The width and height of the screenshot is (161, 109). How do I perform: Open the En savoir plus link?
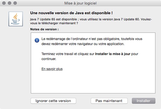[x=52, y=69]
